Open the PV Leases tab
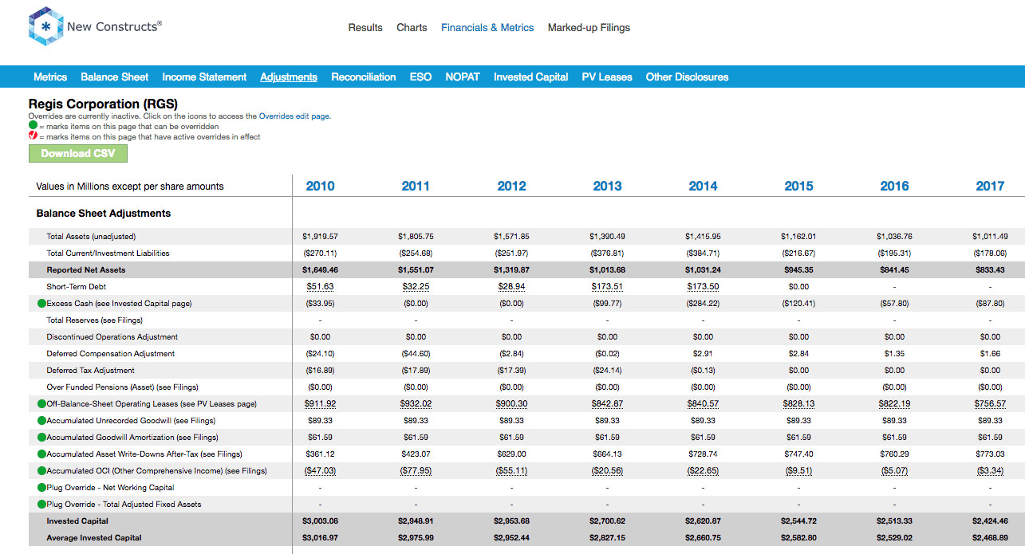The height and width of the screenshot is (554, 1025). point(607,77)
